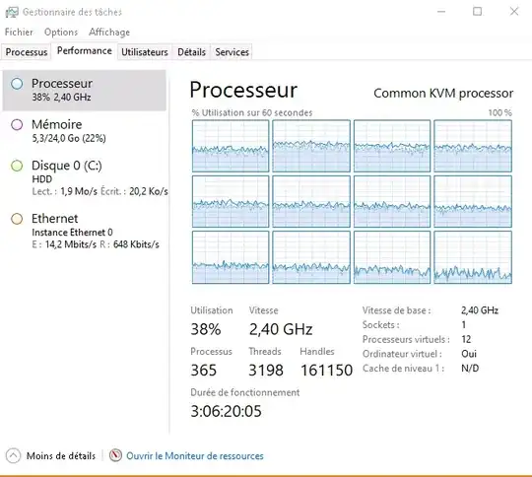The image size is (532, 477).
Task: Click the Moins de détails label
Action: (61, 456)
